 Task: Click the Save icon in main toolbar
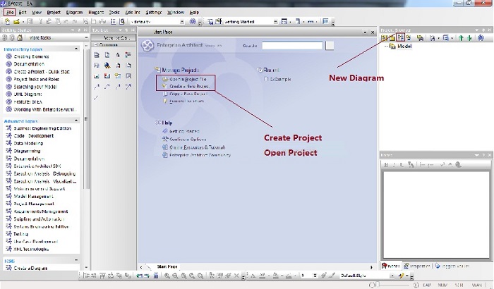click(30, 21)
